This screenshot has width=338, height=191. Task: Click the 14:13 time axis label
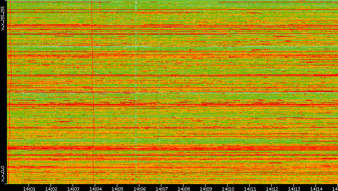point(294,189)
